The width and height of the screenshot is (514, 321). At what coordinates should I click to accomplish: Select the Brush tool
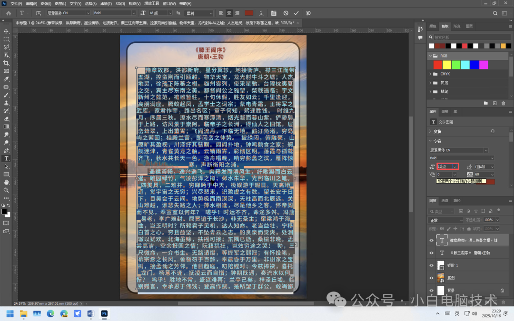click(x=6, y=95)
